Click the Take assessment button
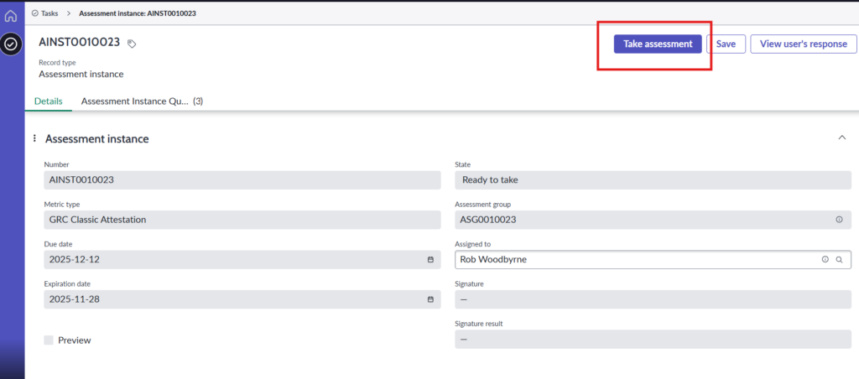The height and width of the screenshot is (379, 859). coord(658,44)
